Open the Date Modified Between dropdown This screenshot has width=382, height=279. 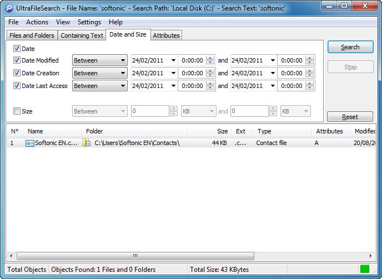99,60
